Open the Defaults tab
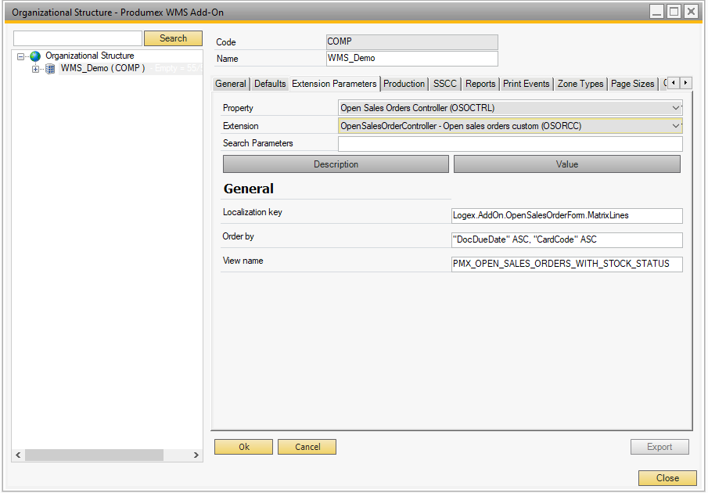This screenshot has height=493, width=708. click(x=270, y=84)
